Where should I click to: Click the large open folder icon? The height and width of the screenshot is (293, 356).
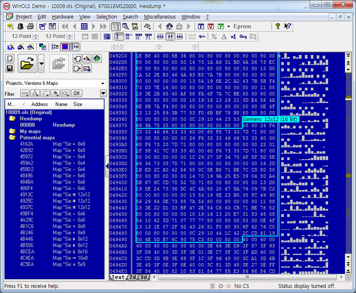click(27, 64)
